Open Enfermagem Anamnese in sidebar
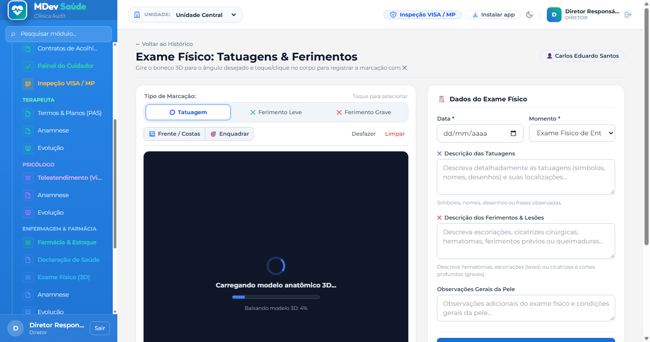This screenshot has height=342, width=650. (53, 295)
